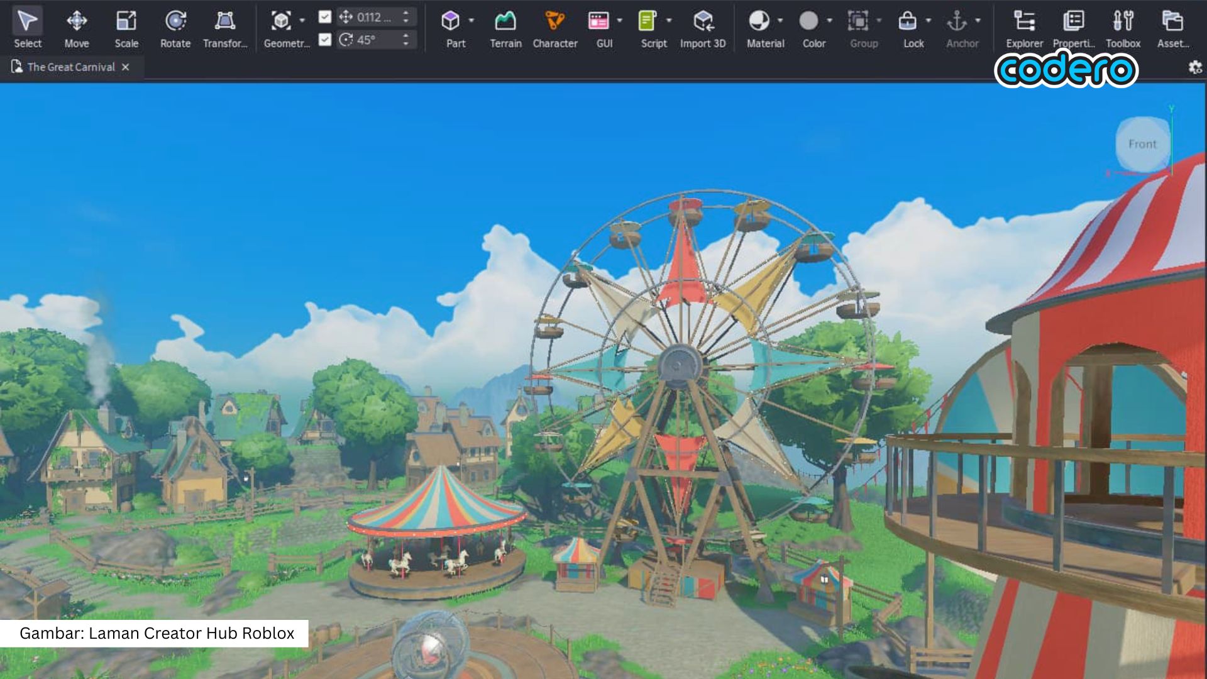Open the Color dropdown arrow
The height and width of the screenshot is (679, 1207).
830,21
